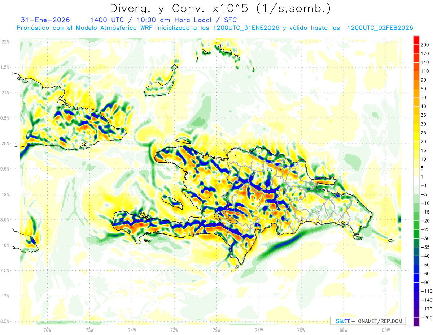Image resolution: width=433 pixels, height=335 pixels.
Task: Click the '69W' longitude label
Action: click(x=344, y=330)
